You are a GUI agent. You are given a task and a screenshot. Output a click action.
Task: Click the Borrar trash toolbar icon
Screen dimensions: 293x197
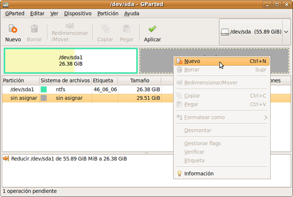pyautogui.click(x=34, y=29)
